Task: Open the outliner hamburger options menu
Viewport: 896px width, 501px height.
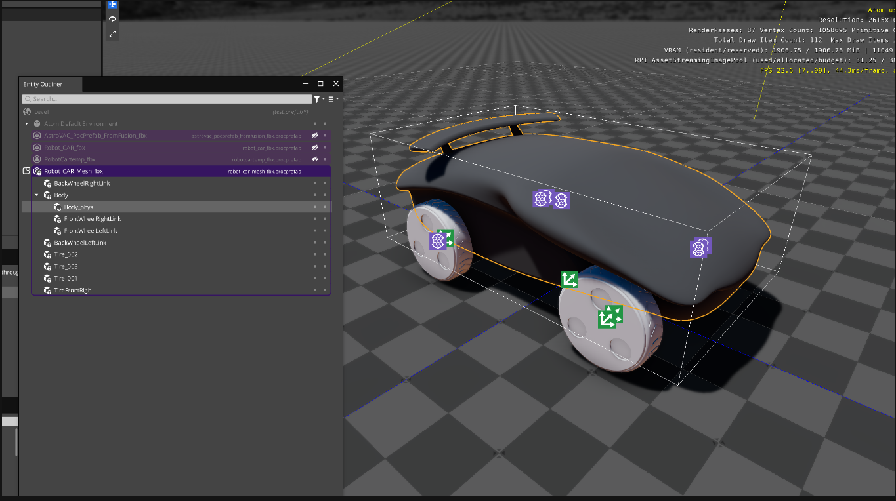Action: point(331,99)
